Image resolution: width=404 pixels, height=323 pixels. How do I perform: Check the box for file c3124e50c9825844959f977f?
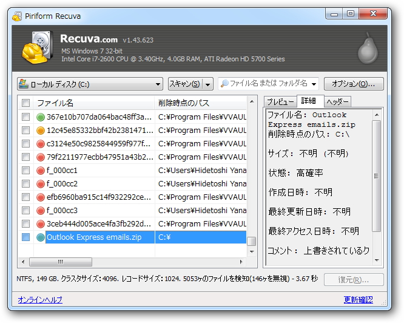point(25,143)
